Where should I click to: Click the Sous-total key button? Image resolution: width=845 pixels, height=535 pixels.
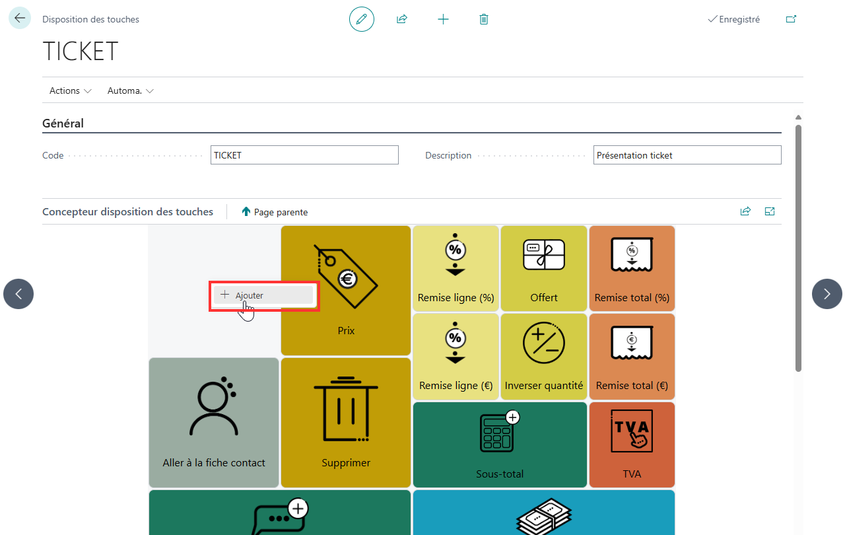500,445
